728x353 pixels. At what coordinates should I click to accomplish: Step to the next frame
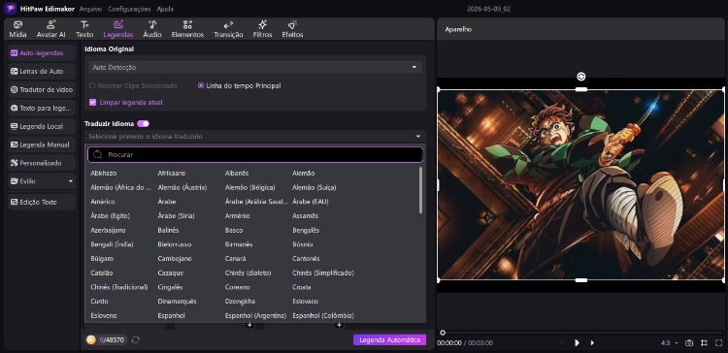592,342
